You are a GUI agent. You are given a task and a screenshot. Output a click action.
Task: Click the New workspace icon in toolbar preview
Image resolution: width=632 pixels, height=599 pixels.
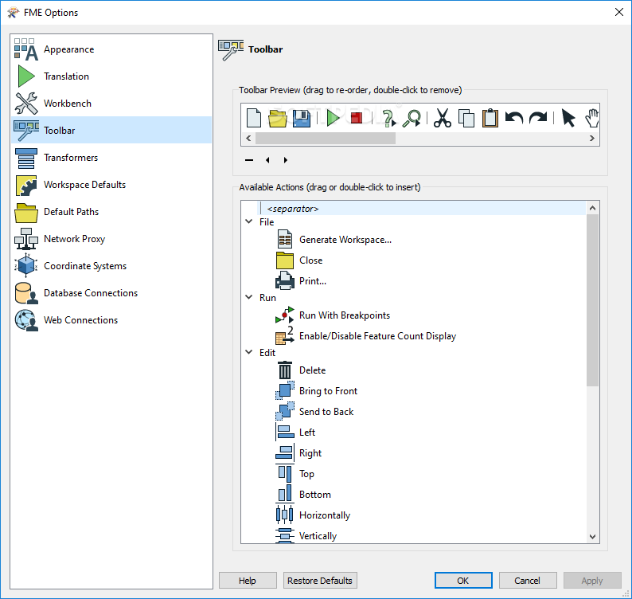pyautogui.click(x=254, y=118)
